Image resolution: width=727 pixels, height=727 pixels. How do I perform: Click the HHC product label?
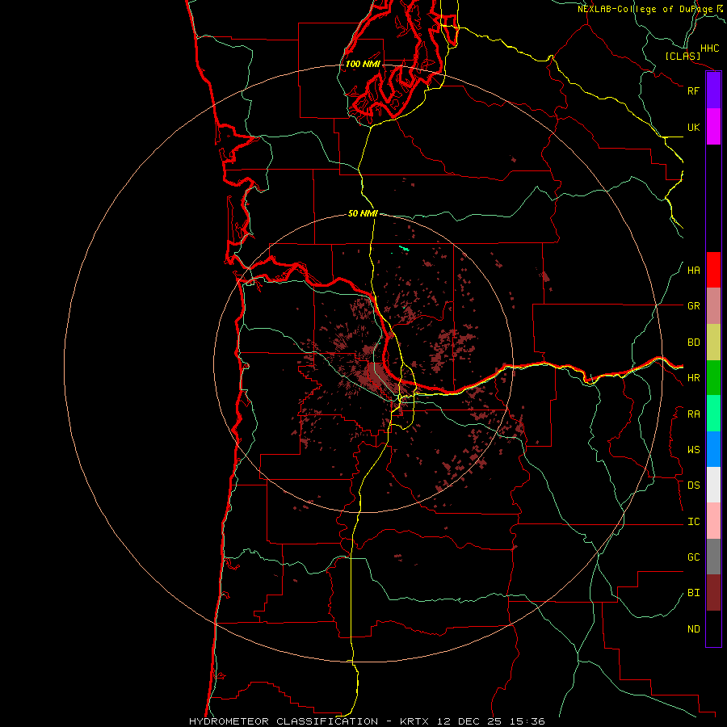coord(710,48)
